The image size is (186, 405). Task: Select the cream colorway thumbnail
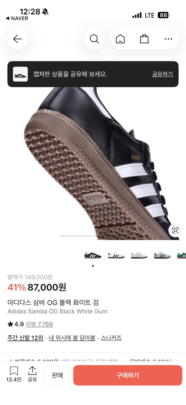(139, 255)
